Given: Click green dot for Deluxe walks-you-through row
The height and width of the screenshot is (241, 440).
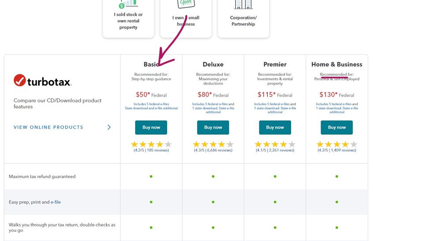Looking at the screenshot, I should (213, 227).
